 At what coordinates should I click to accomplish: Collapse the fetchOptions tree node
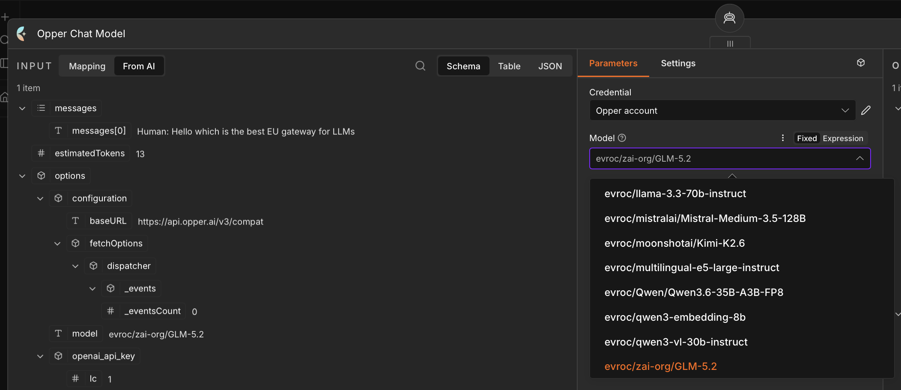click(x=57, y=244)
